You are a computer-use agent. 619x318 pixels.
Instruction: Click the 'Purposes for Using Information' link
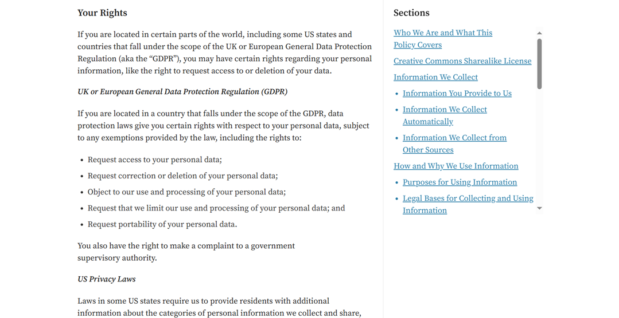point(460,182)
